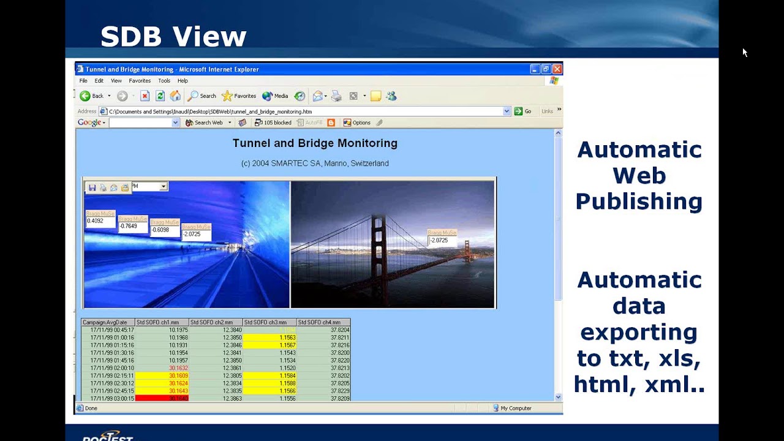Click the Bragg MuSe label above 0.4092
Image resolution: width=784 pixels, height=441 pixels.
pyautogui.click(x=100, y=214)
